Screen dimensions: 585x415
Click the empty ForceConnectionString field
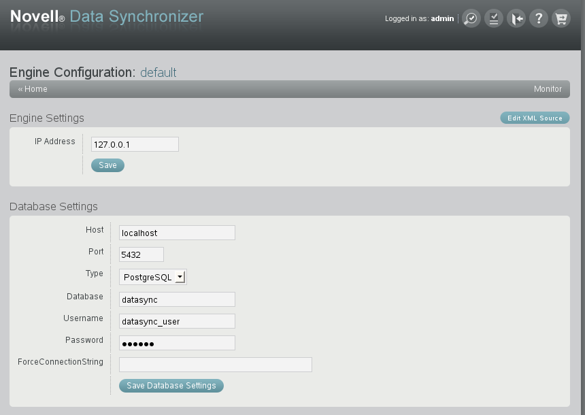click(x=215, y=364)
